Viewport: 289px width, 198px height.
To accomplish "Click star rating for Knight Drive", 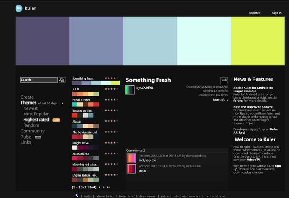I will 111,143.
